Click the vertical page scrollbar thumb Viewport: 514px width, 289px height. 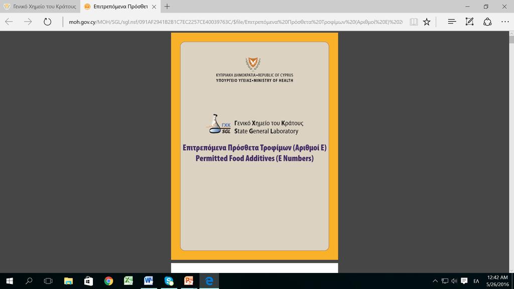click(x=511, y=39)
